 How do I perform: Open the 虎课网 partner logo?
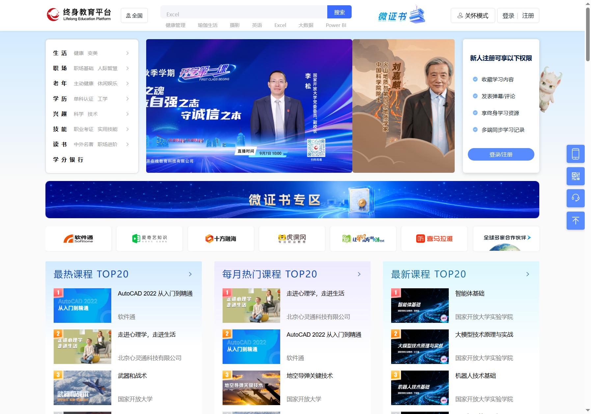292,239
